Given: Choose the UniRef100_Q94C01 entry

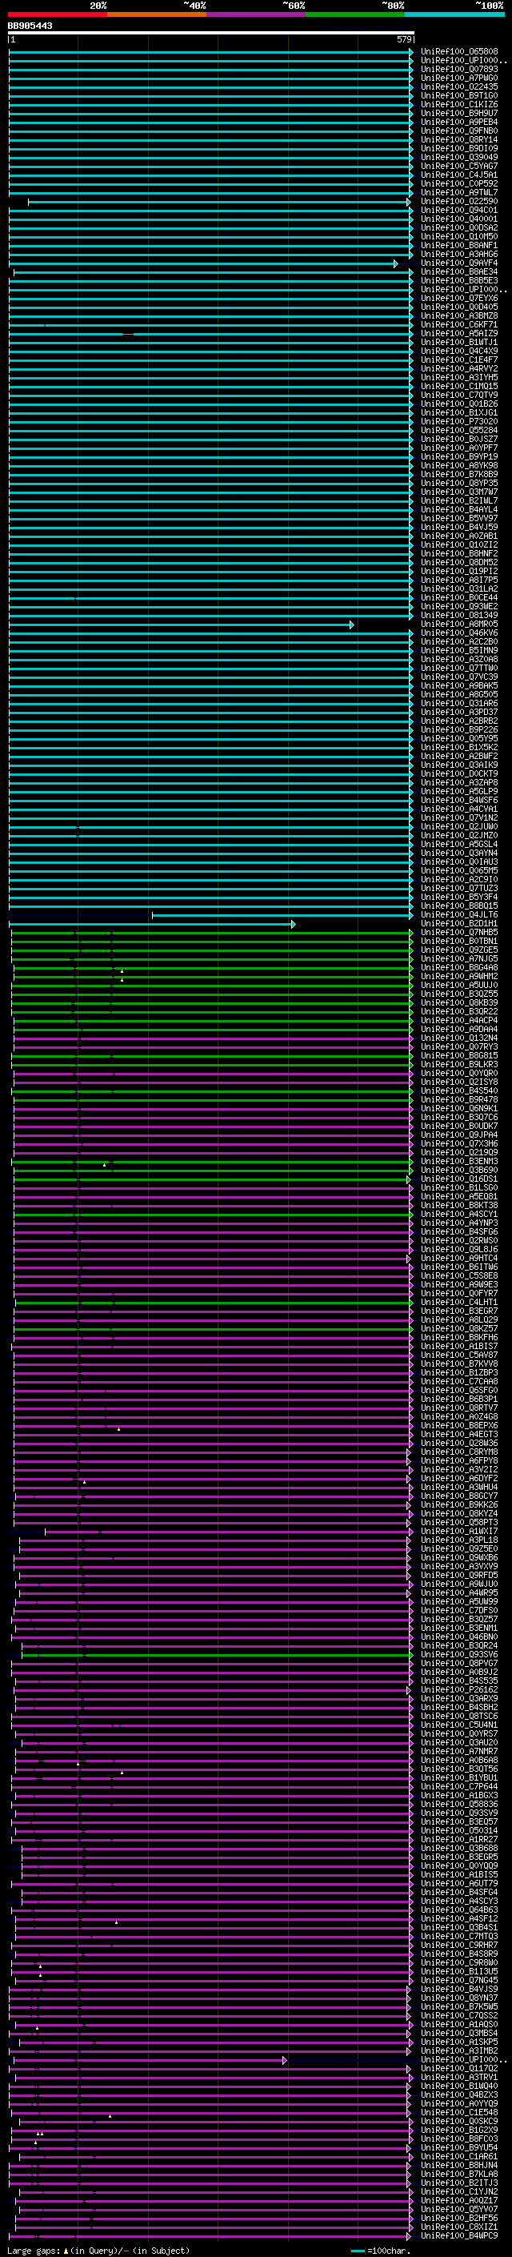Looking at the screenshot, I should point(459,211).
